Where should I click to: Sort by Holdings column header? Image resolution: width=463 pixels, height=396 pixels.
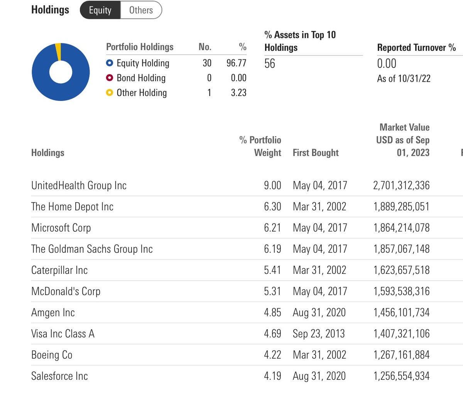48,153
